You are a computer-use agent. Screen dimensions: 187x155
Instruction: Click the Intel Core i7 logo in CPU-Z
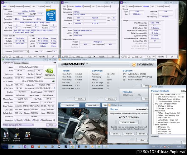(51, 15)
